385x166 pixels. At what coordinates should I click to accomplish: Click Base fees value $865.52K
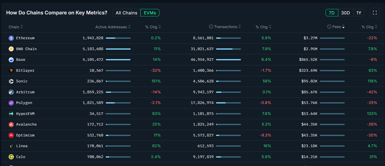(x=308, y=60)
